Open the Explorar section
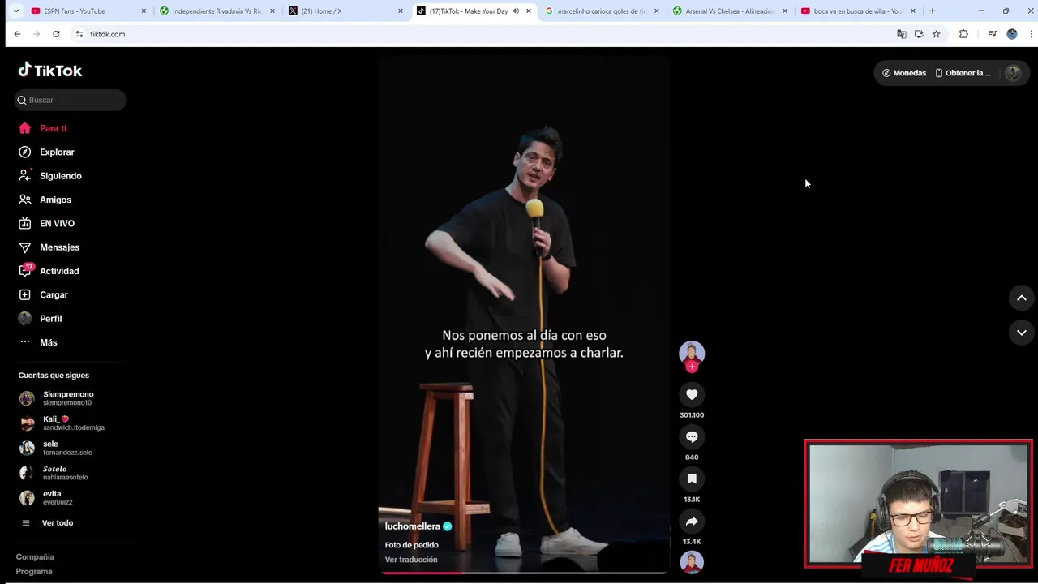This screenshot has height=584, width=1038. coord(57,152)
